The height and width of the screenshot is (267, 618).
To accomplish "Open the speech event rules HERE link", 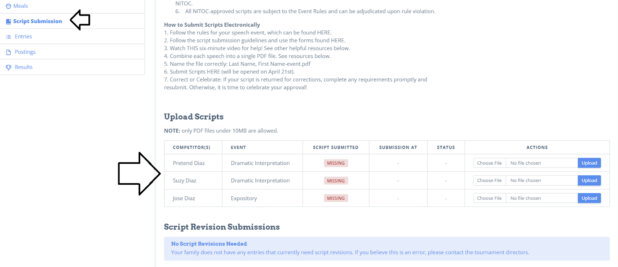I will click(x=324, y=32).
